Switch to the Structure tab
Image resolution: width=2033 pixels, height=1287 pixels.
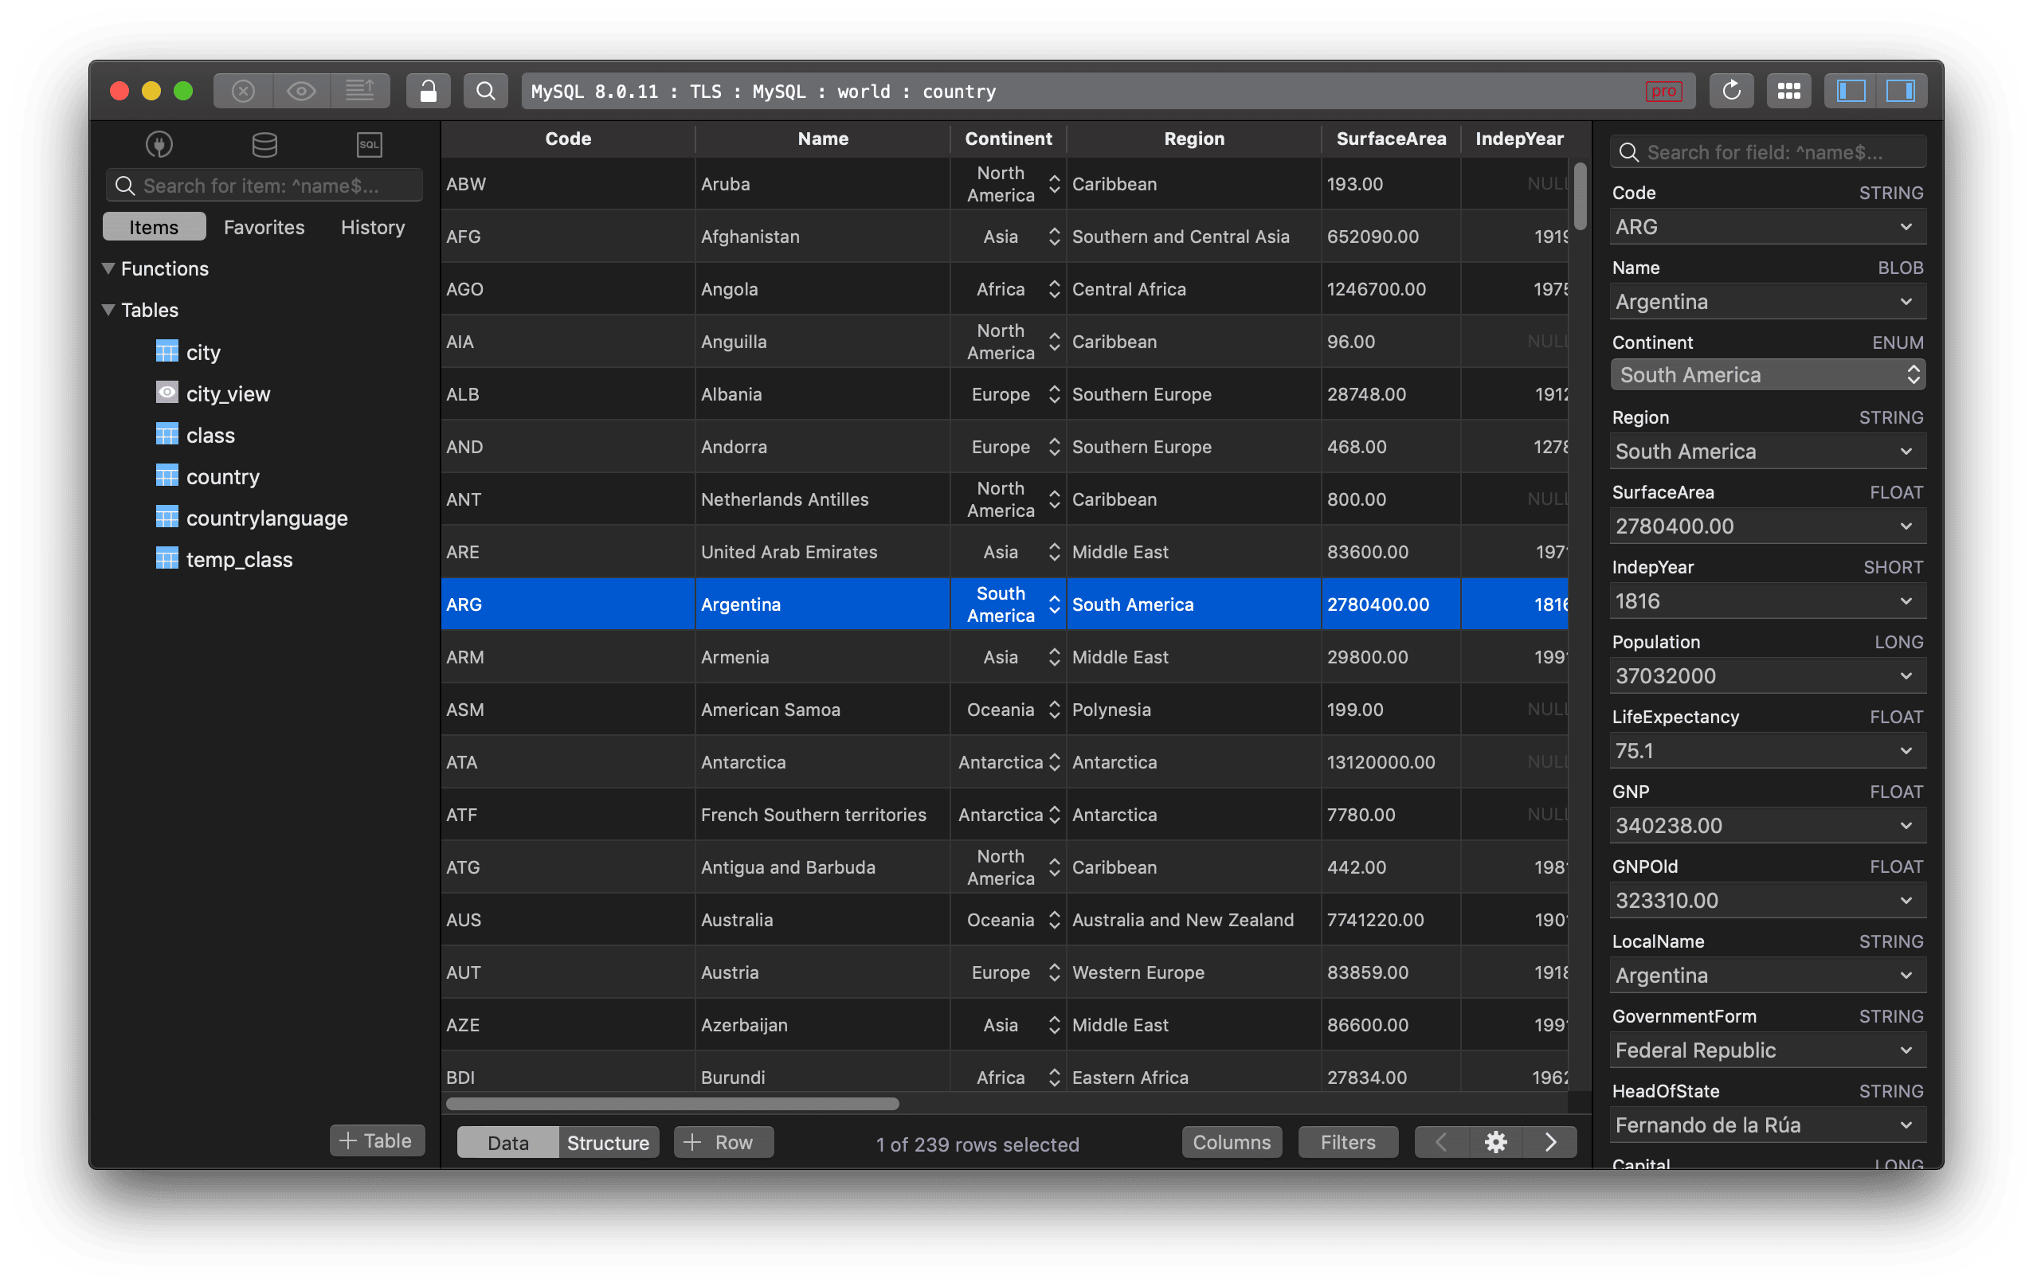coord(608,1142)
